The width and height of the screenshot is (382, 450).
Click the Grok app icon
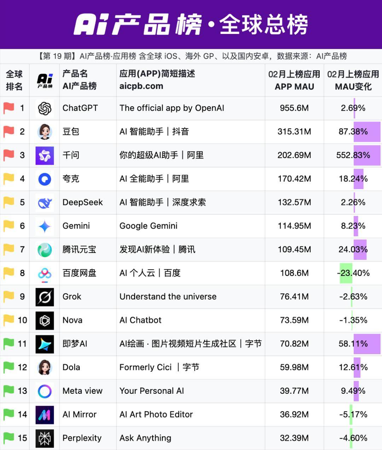(45, 297)
